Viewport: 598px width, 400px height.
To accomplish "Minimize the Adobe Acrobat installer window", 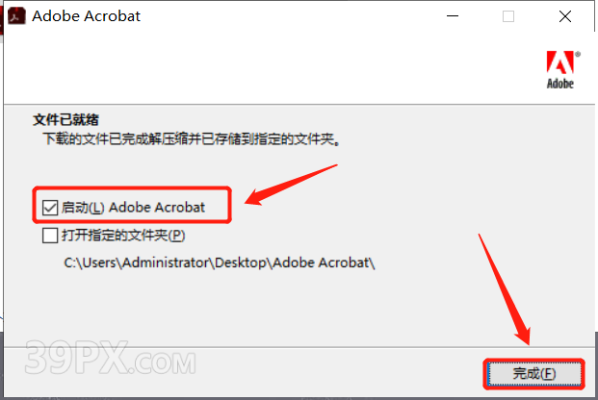I will point(453,16).
